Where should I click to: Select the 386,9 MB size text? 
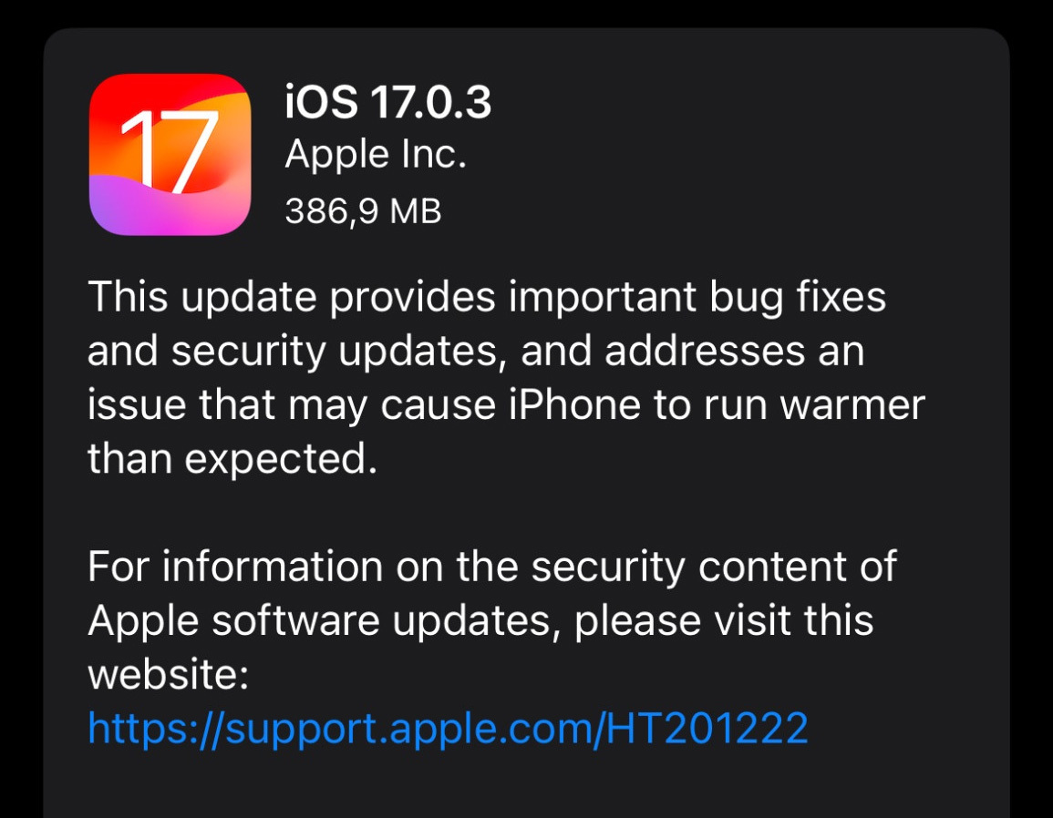pos(364,211)
